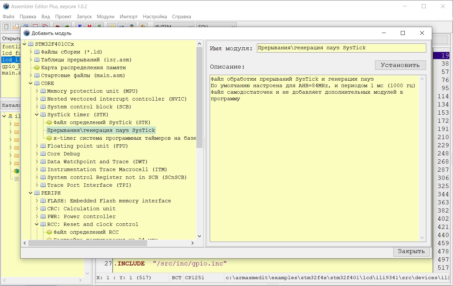
Task: Expand the Floating point unit (FPU) node
Action: (x=37, y=146)
